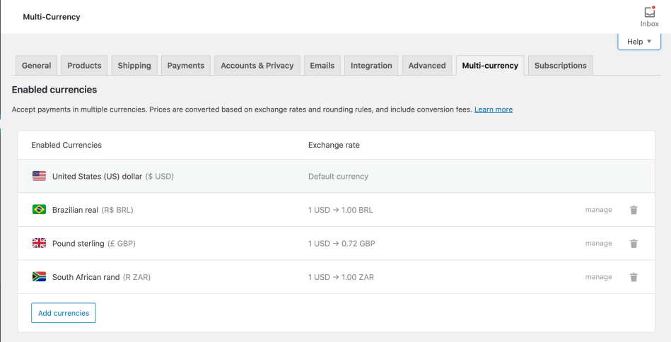Switch to the Subscriptions tab
671x342 pixels.
[560, 66]
